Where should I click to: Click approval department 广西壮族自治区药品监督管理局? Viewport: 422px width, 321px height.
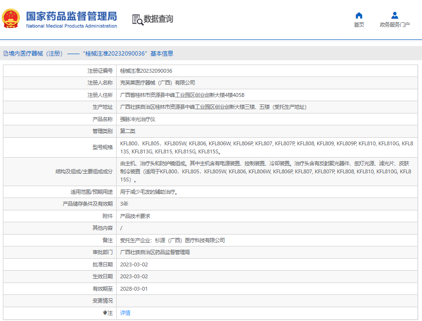(x=155, y=252)
